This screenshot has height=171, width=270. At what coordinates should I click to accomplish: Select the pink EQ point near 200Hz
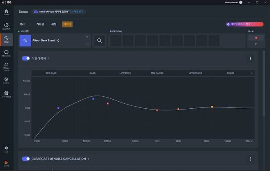tap(108, 104)
